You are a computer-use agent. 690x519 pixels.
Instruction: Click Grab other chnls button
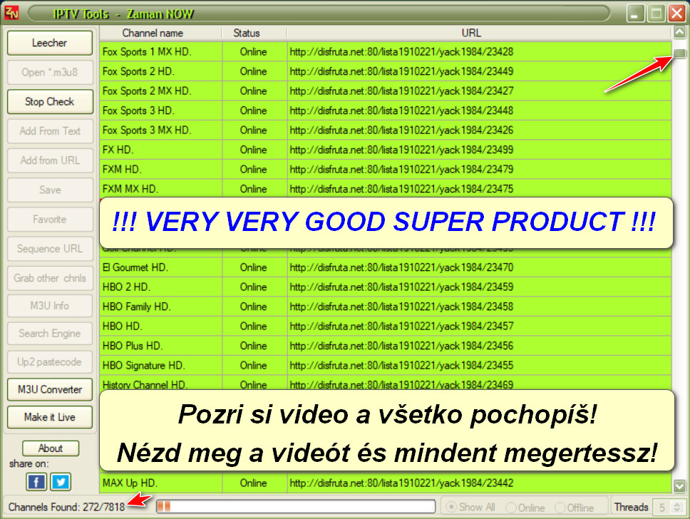(x=50, y=278)
